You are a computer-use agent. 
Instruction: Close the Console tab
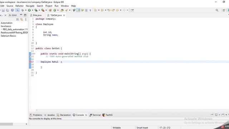[x=86, y=115]
